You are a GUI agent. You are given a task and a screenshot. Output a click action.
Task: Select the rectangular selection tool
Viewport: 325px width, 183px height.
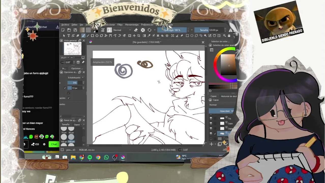tap(187, 36)
